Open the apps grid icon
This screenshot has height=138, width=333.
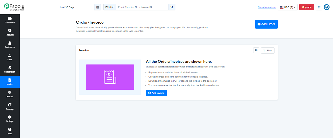point(319,7)
